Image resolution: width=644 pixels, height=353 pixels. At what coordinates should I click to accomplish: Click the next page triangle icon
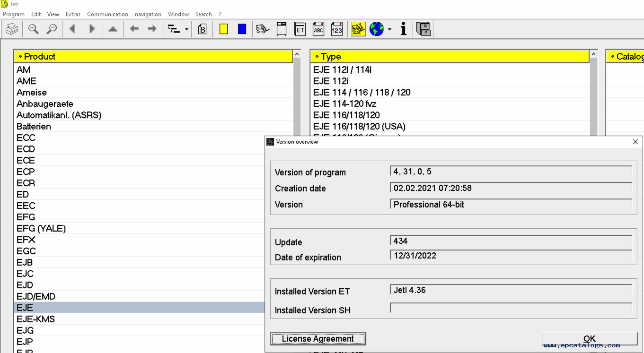92,29
